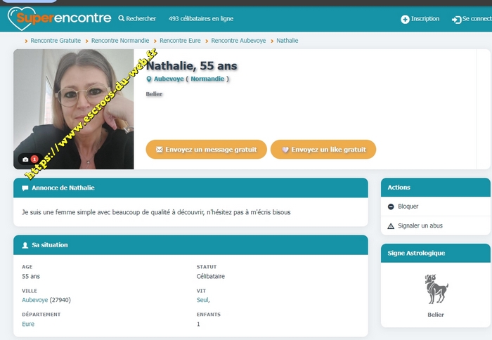Click the Seul living status link
This screenshot has height=340, width=492.
(x=202, y=300)
